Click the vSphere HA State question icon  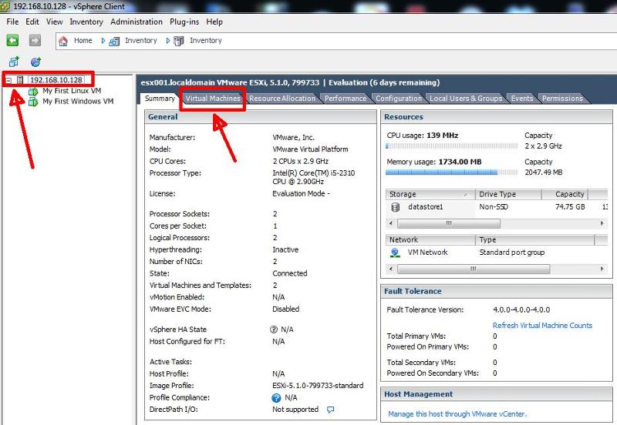[x=274, y=330]
